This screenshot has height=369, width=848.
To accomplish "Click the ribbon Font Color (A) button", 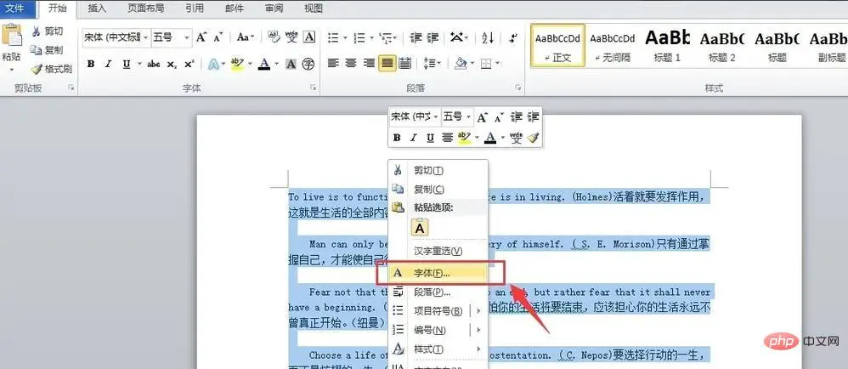I will click(x=264, y=65).
